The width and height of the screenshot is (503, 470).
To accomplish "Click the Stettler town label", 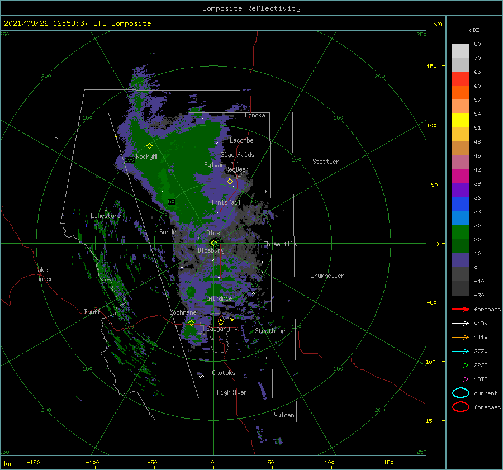I will click(x=326, y=162).
